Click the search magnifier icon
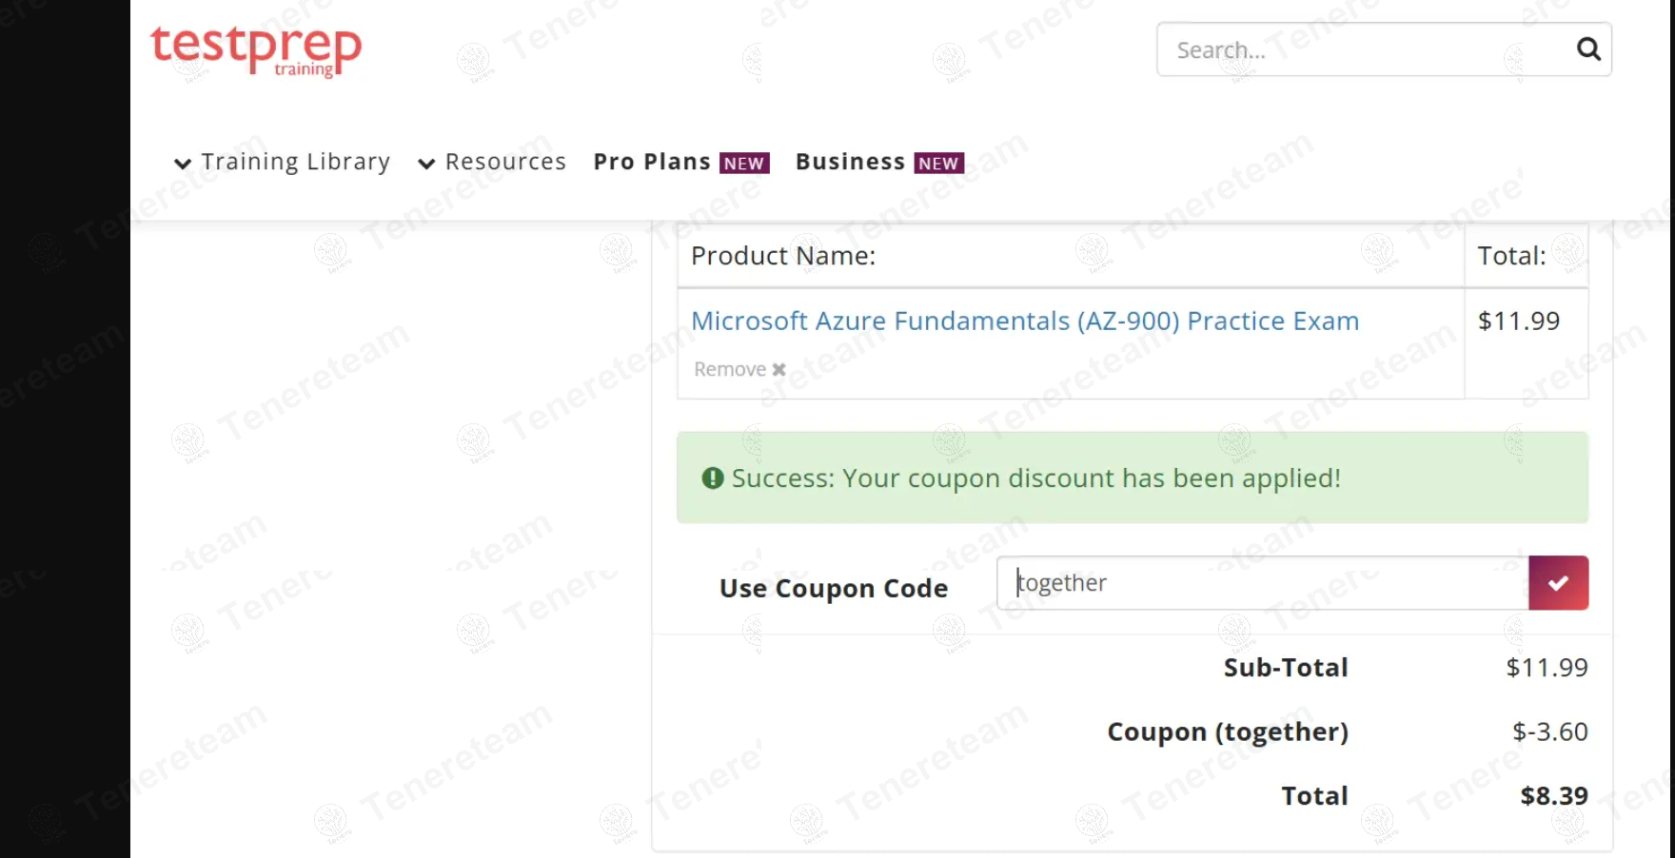Screen dimensions: 1675x858 [x=1587, y=49]
